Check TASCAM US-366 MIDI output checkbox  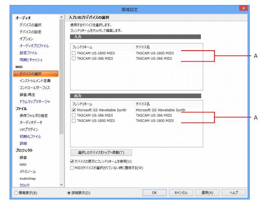[x=74, y=115]
